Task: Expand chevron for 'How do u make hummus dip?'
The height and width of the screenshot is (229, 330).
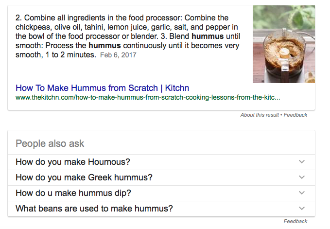Action: coord(302,193)
